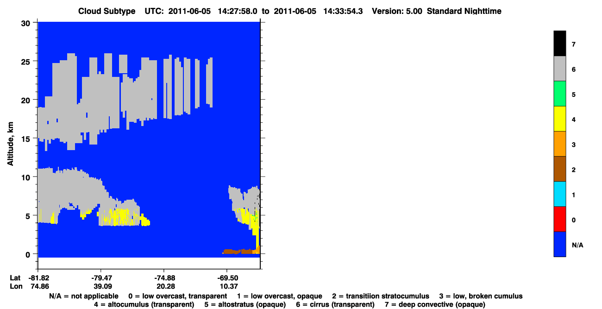Click the brown stratocumulus patch near surface
The image size is (602, 309).
238,252
